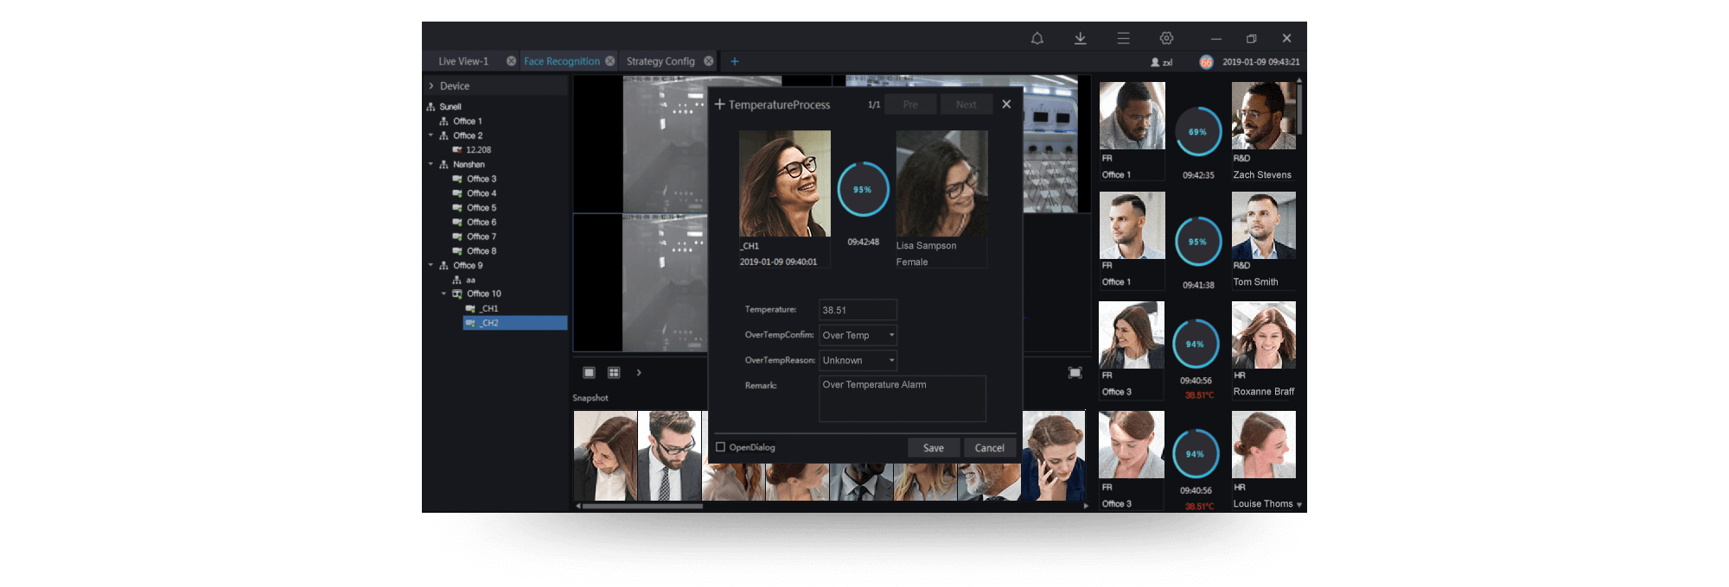This screenshot has height=587, width=1729.
Task: Switch to single-window layout view
Action: click(x=589, y=373)
